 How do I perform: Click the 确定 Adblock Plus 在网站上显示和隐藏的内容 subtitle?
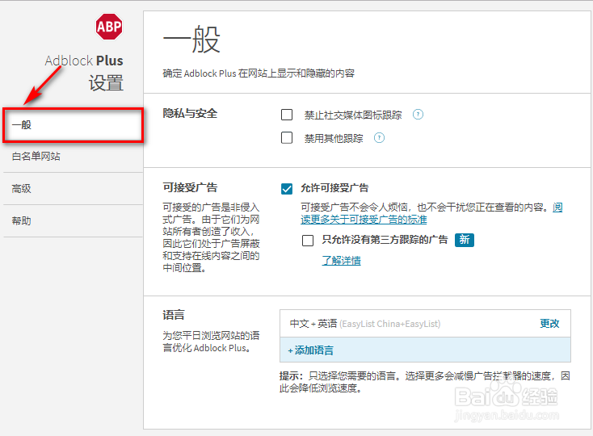pos(259,73)
